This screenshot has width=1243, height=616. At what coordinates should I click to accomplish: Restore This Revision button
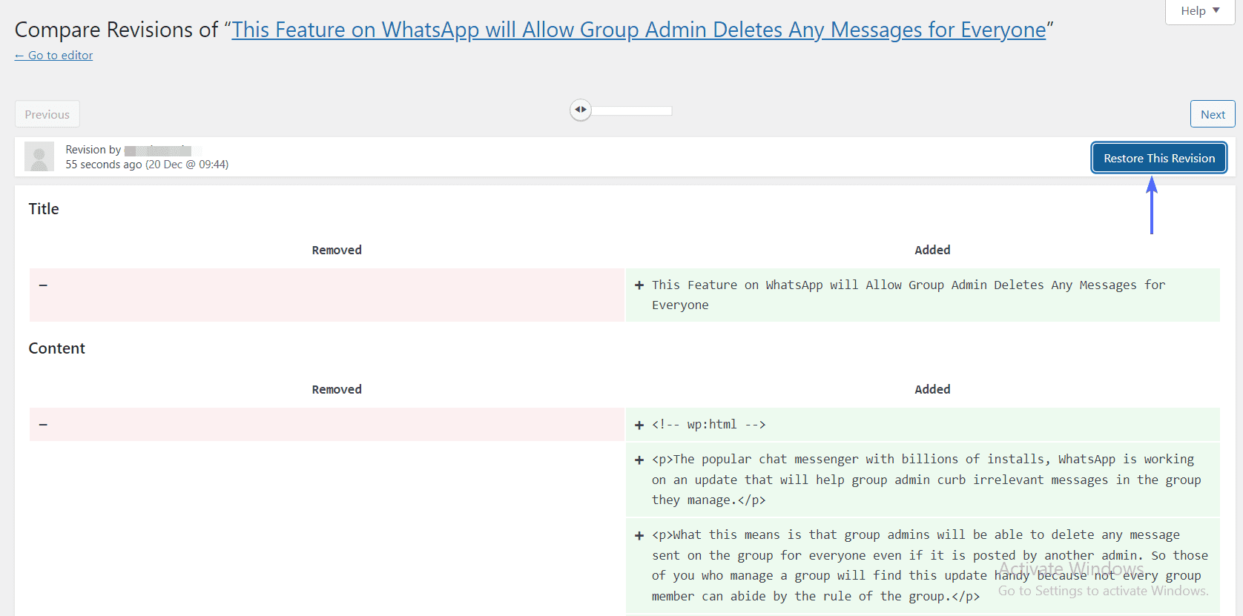pos(1159,158)
